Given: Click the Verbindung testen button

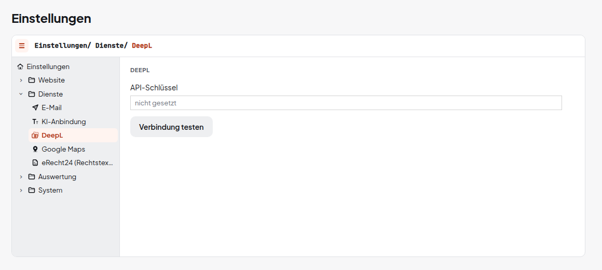Looking at the screenshot, I should point(171,127).
